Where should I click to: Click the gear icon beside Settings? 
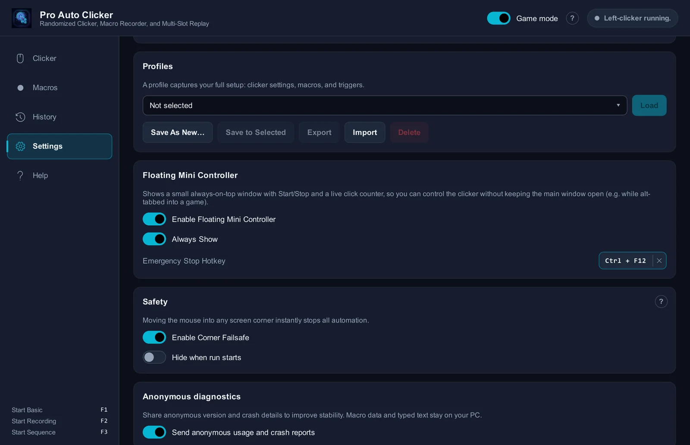[20, 146]
